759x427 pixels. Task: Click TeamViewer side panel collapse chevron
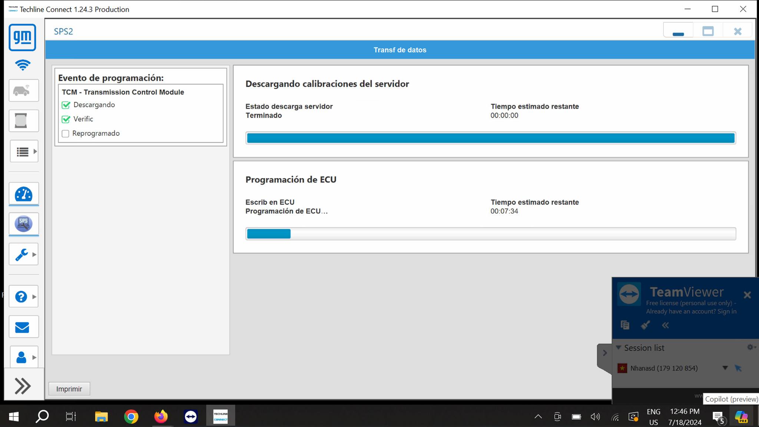pyautogui.click(x=605, y=353)
